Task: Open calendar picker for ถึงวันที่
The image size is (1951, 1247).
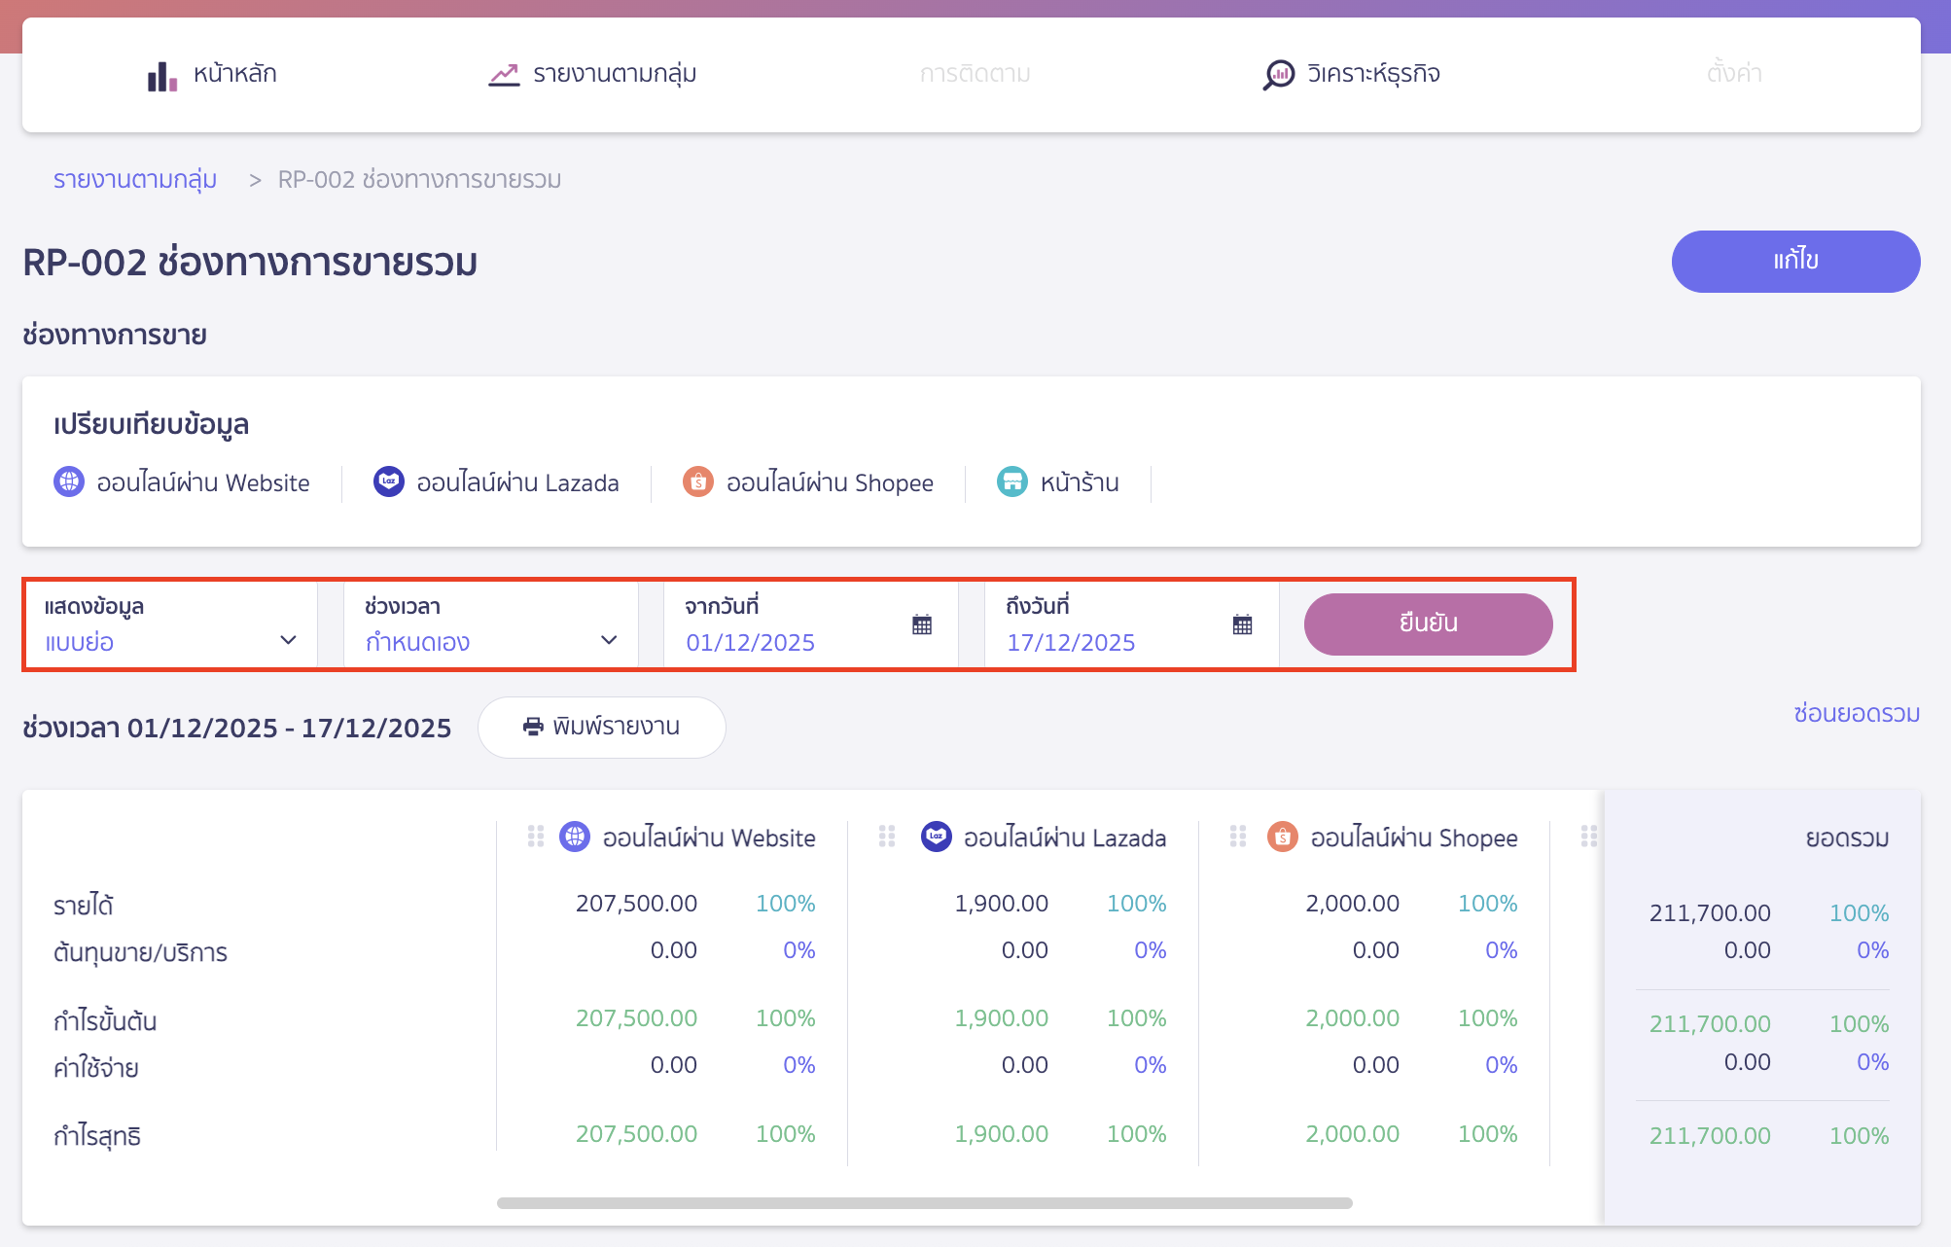Action: [x=1242, y=624]
